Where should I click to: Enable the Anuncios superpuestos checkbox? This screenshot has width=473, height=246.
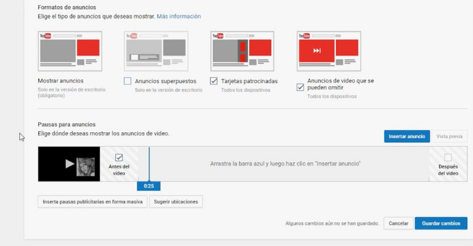tap(127, 81)
